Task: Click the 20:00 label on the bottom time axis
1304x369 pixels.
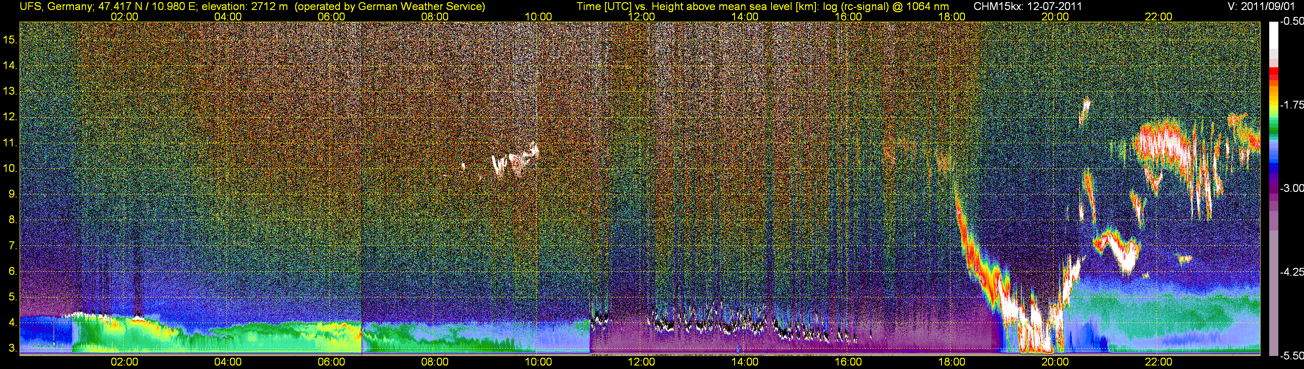Action: 1055,362
